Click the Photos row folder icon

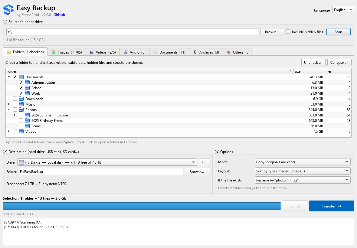(x=21, y=110)
